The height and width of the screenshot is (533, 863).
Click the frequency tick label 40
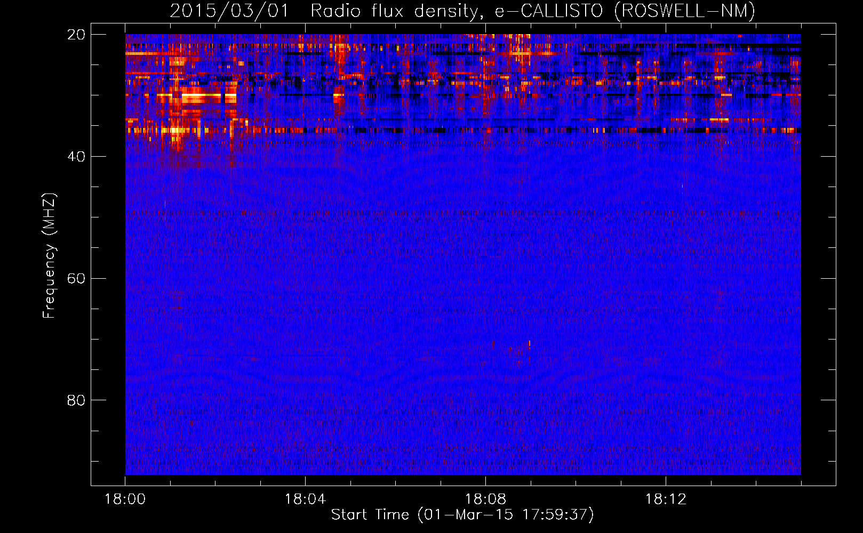(x=76, y=157)
